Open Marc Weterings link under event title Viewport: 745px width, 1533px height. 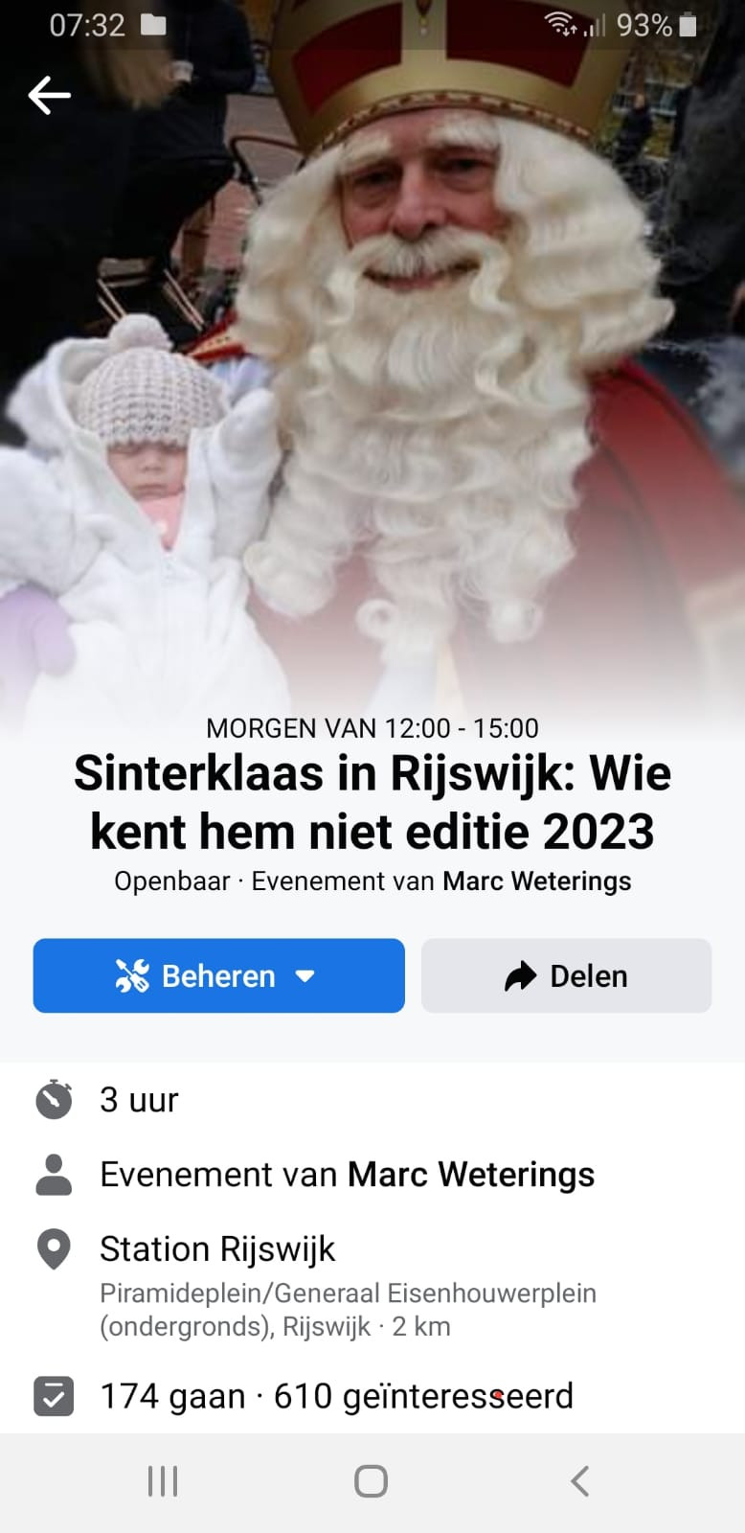click(x=536, y=881)
